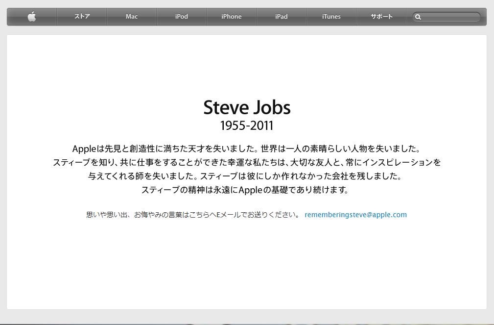Viewport: 494px width, 325px height.
Task: Click the line starting Appleは先見と創造性
Action: click(246, 149)
